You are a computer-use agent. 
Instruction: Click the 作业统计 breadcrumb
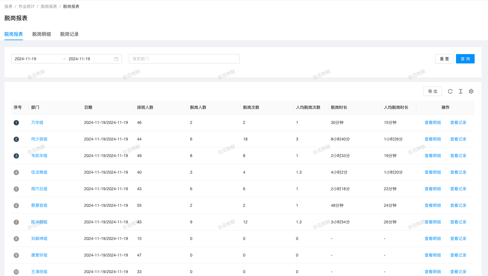[26, 6]
